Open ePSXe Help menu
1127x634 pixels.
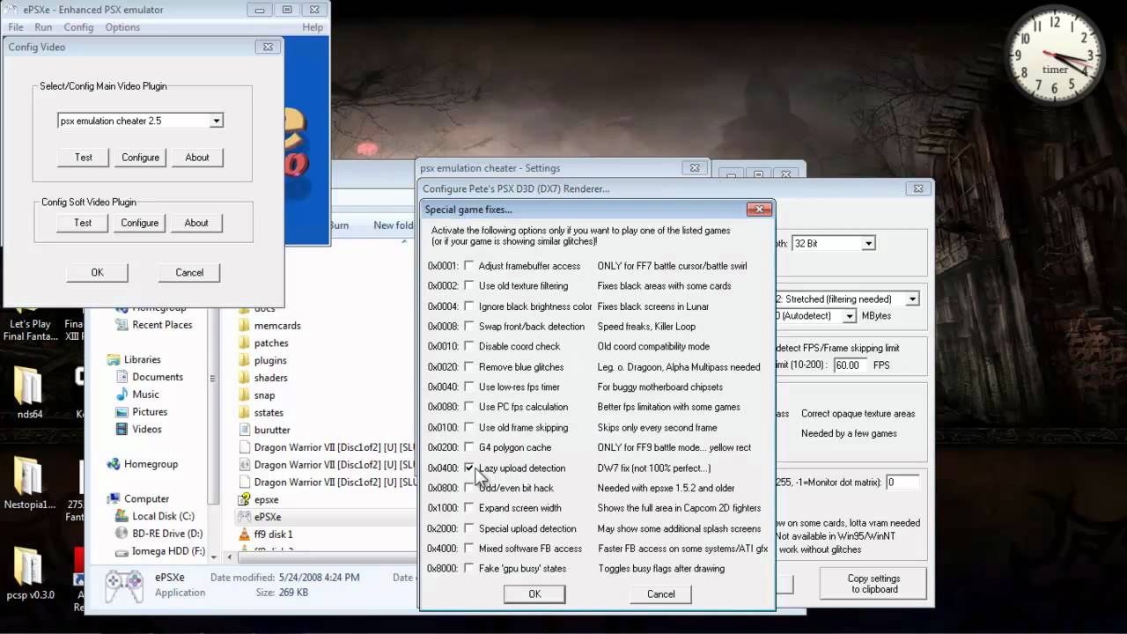pos(313,27)
